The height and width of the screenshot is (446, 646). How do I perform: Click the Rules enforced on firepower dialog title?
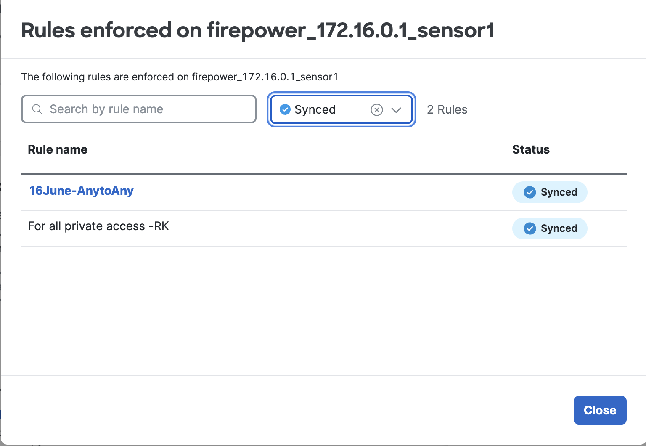tap(257, 30)
